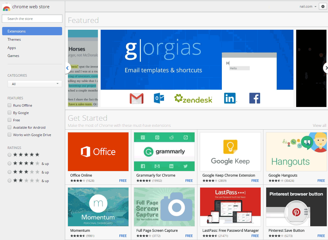Click Pinterest Save Button title

click(286, 230)
